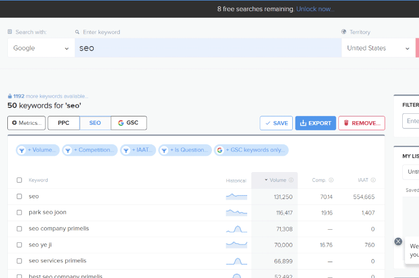Add a Volume filter
The height and width of the screenshot is (278, 419).
(x=38, y=150)
